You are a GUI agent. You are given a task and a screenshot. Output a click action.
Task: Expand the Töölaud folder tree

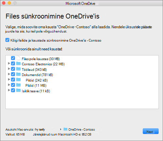9,69
